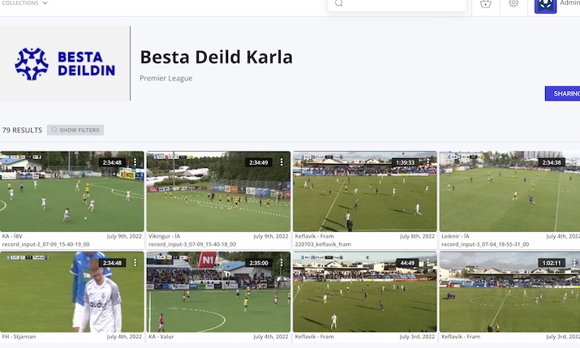
Task: Open the settings gear icon
Action: (513, 3)
